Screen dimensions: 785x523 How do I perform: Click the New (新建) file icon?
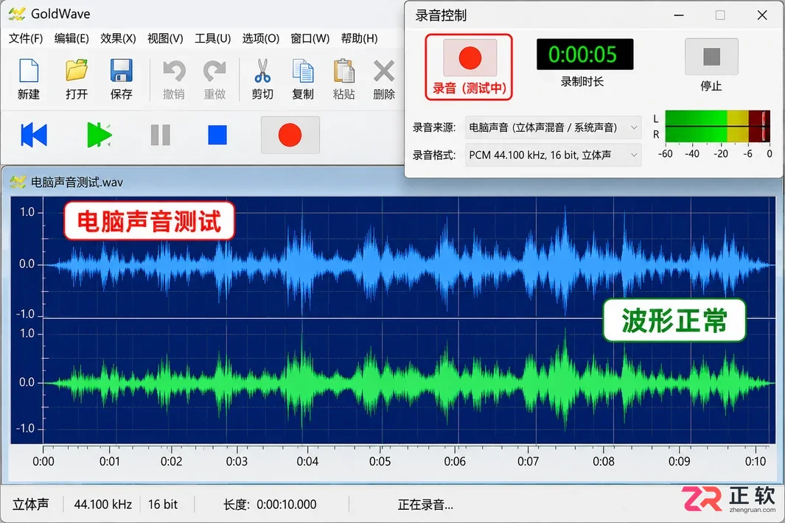29,71
